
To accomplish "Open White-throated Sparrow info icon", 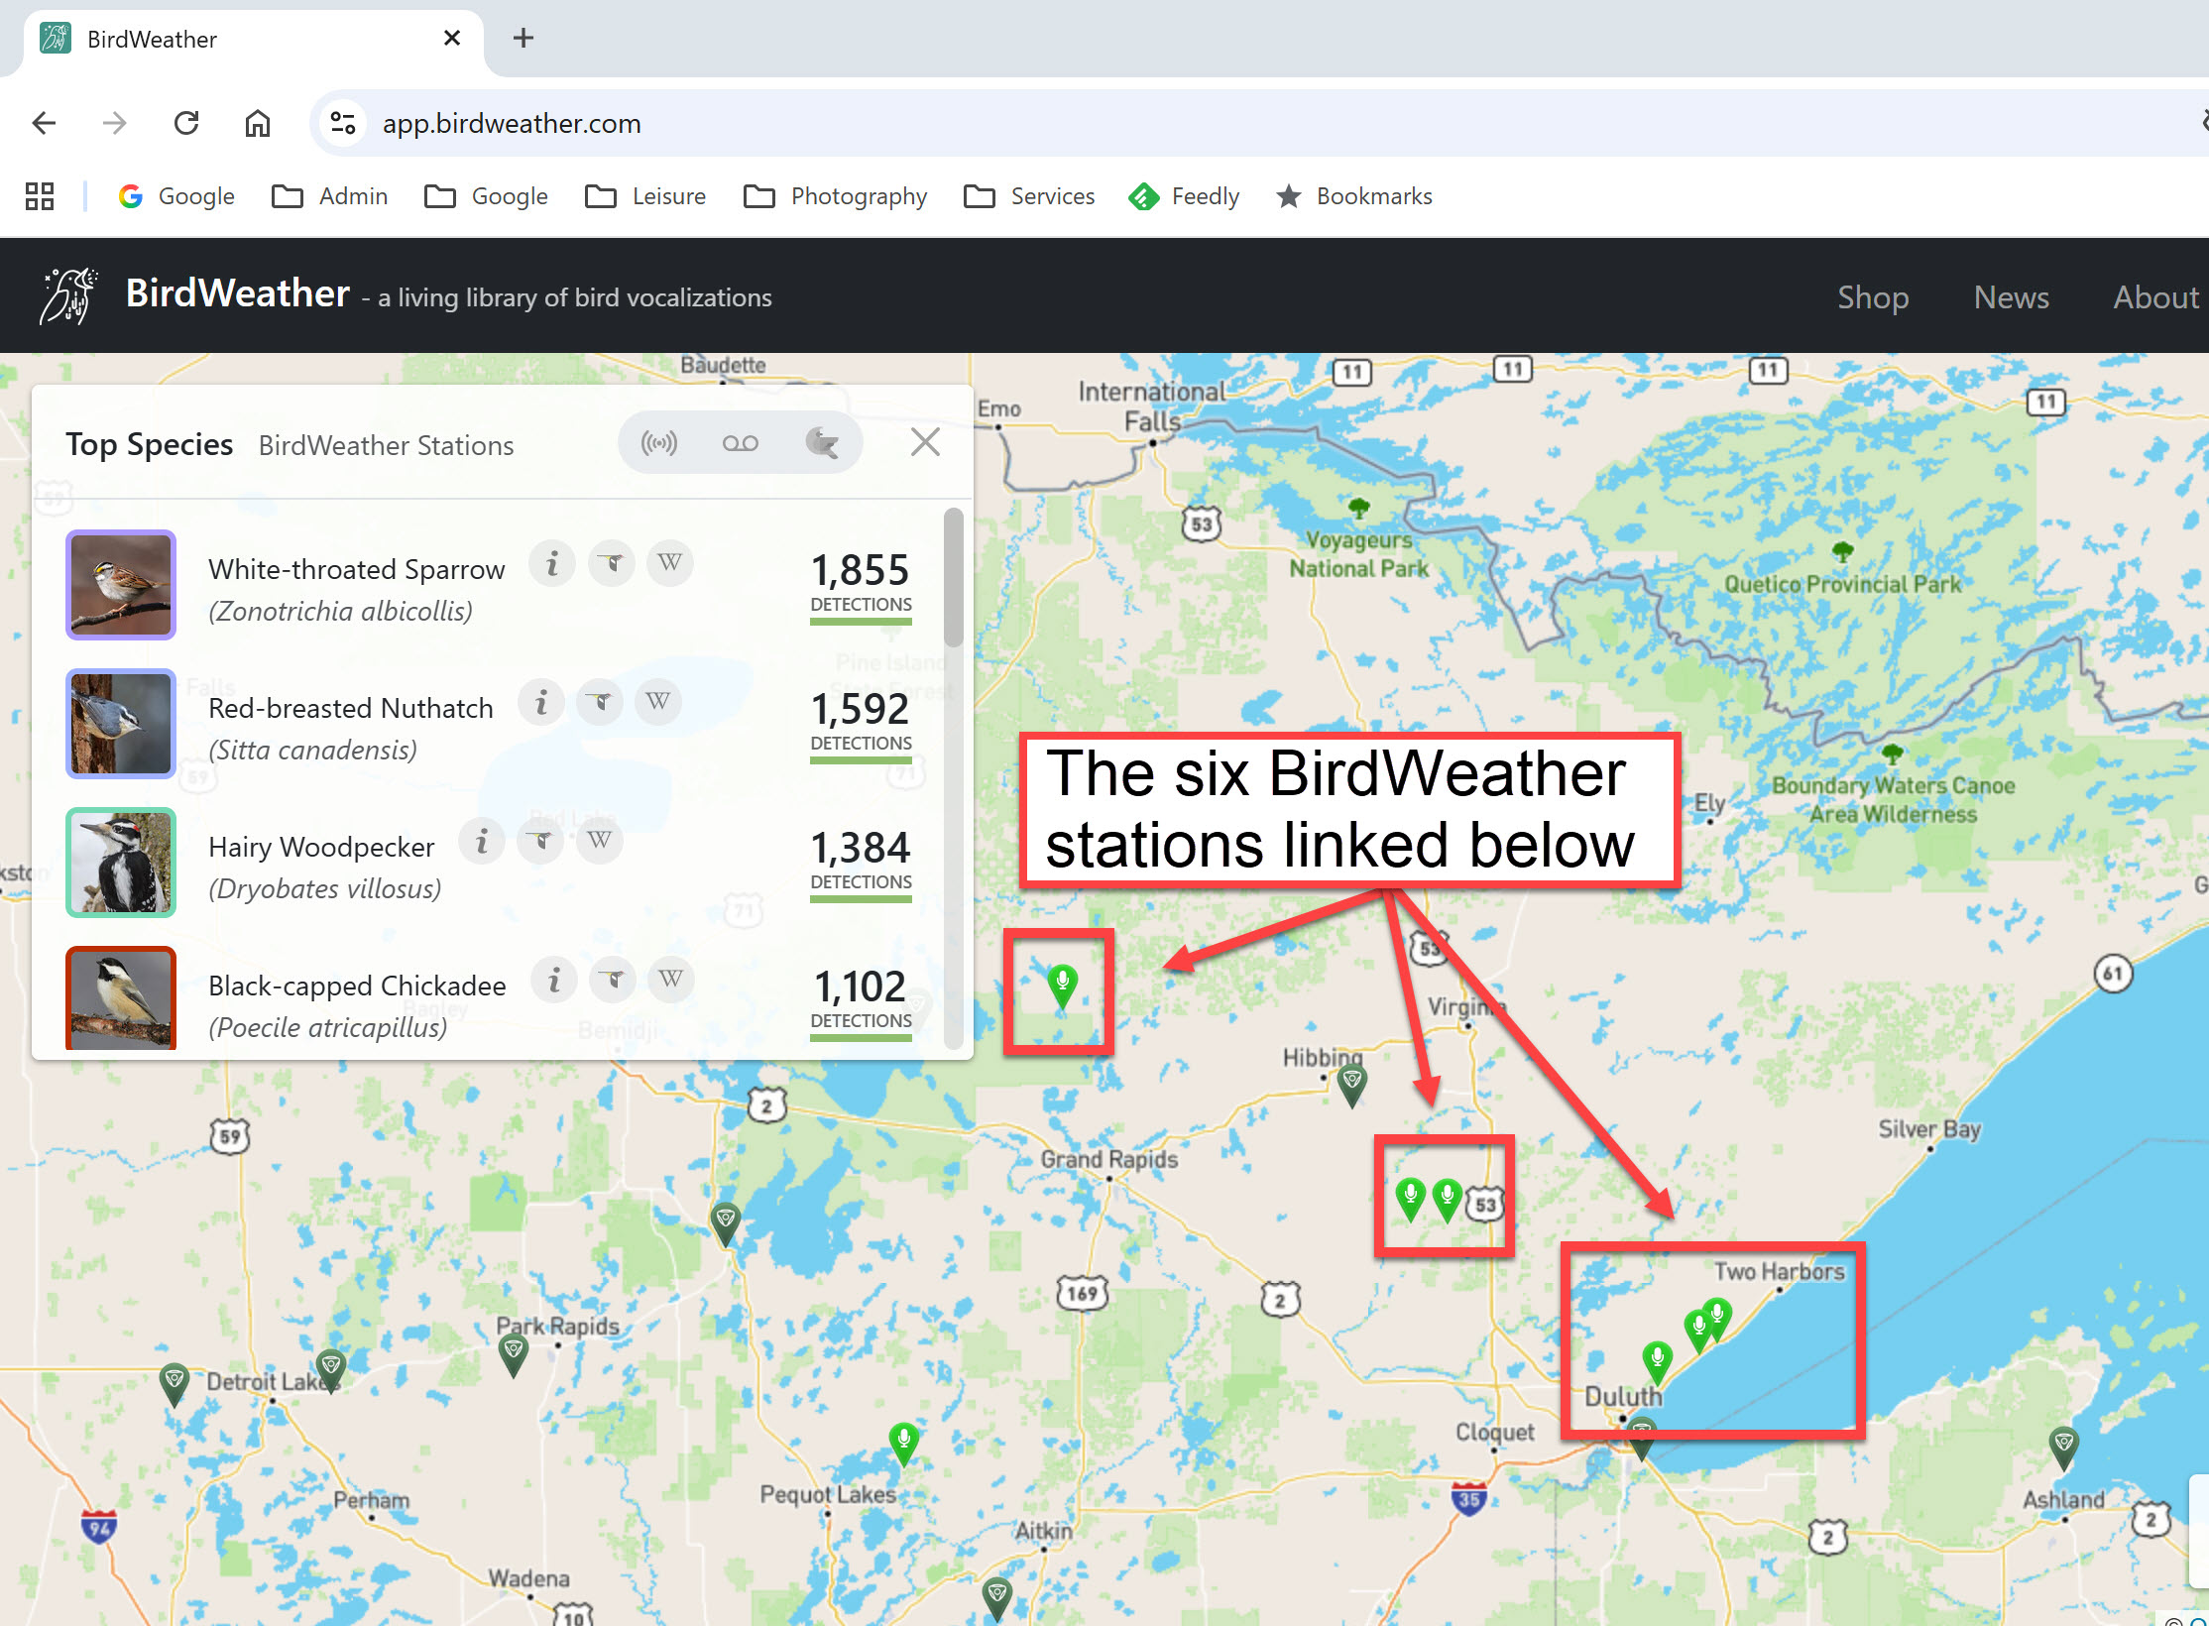I will pos(552,564).
